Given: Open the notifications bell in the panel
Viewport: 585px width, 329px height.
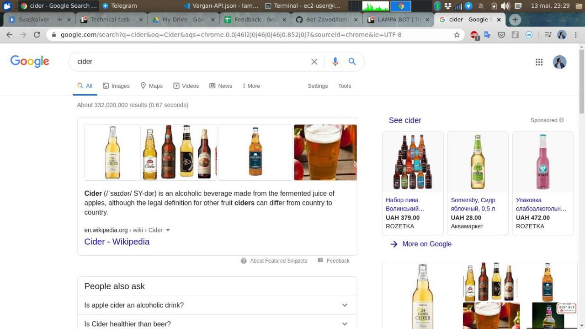Looking at the screenshot, I should click(481, 6).
